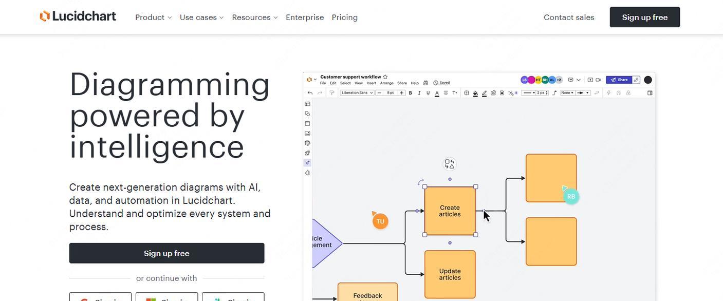Click the Enterprise link in navigation
Screen dimensions: 723x301
305,17
